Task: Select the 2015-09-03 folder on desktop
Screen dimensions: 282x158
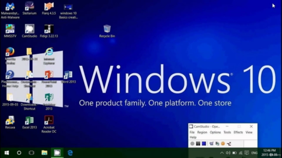Action: click(10, 100)
